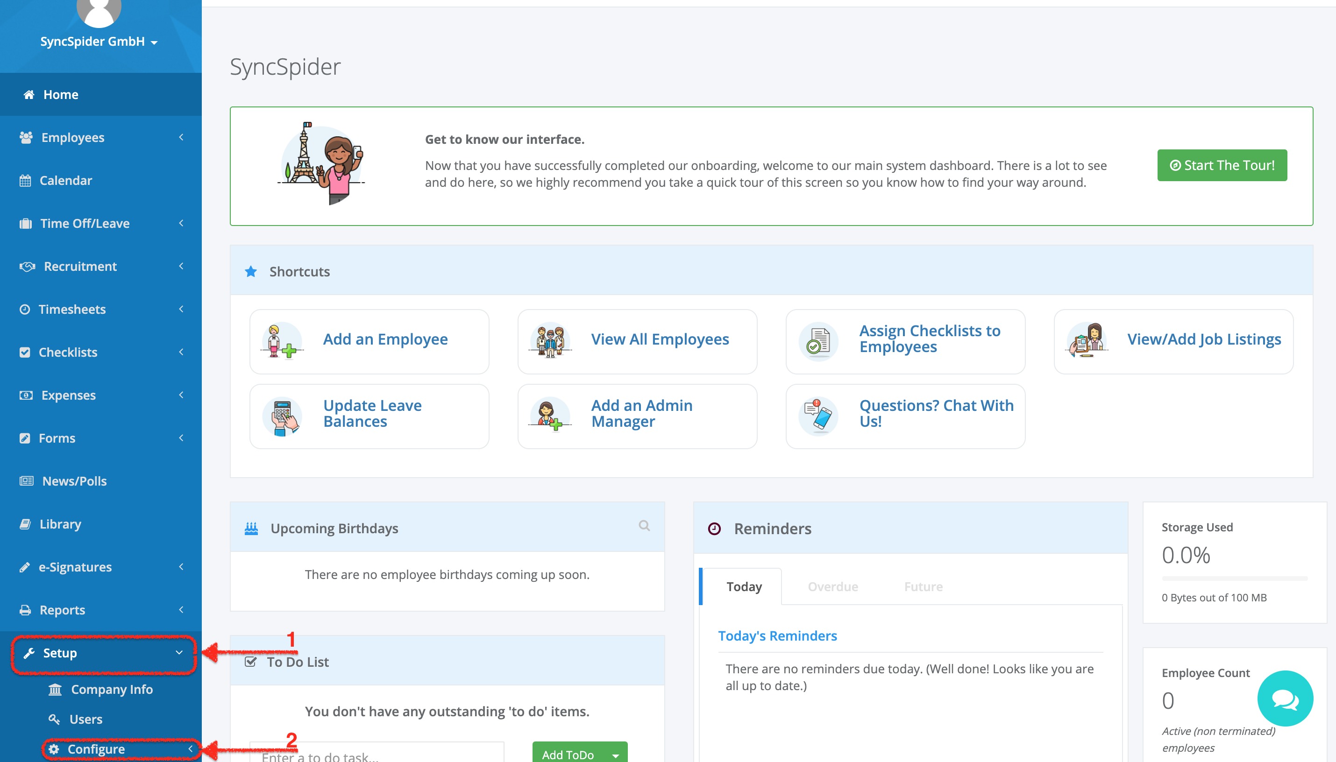Viewport: 1336px width, 762px height.
Task: Click the Checklists checkmark icon in the sidebar
Action: pyautogui.click(x=25, y=352)
